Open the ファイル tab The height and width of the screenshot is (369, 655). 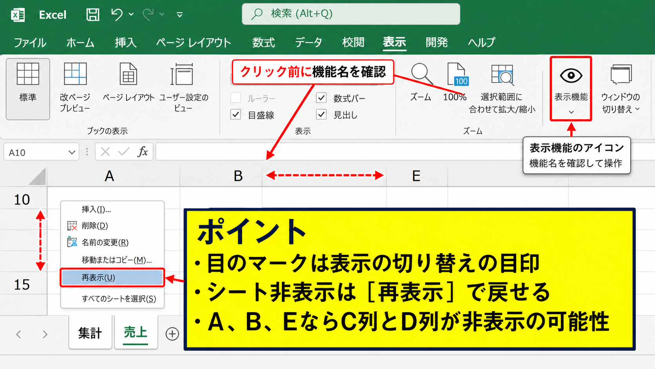(30, 42)
